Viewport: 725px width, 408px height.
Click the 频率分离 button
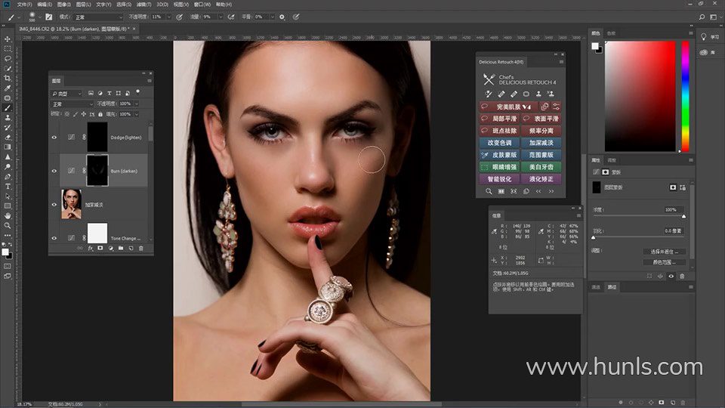[541, 131]
